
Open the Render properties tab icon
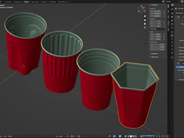pos(172,13)
